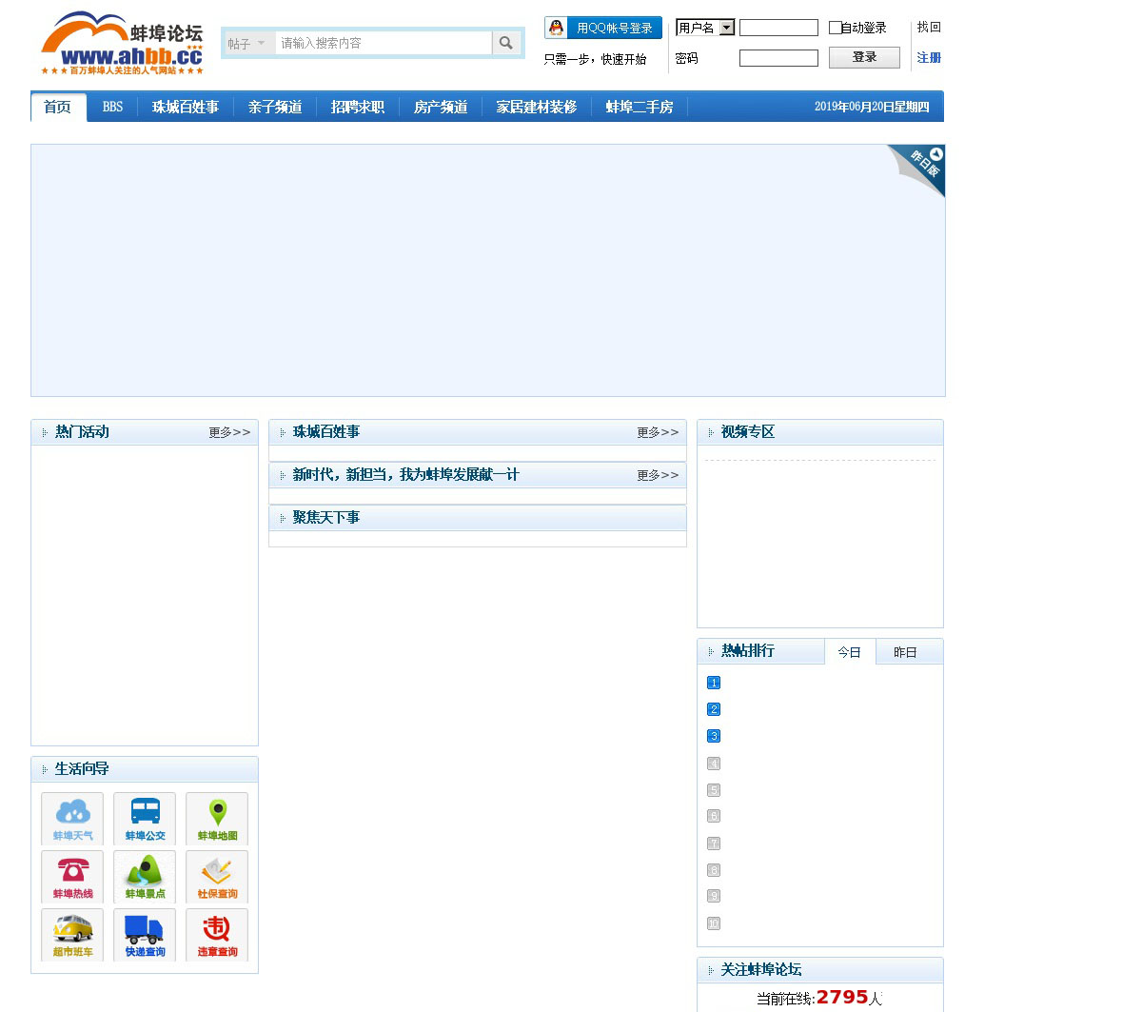Expand the 帖子 search category dropdown
1142x1012 pixels.
pyautogui.click(x=247, y=44)
